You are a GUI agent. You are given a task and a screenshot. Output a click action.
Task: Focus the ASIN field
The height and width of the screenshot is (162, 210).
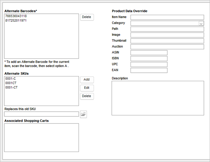(149, 53)
